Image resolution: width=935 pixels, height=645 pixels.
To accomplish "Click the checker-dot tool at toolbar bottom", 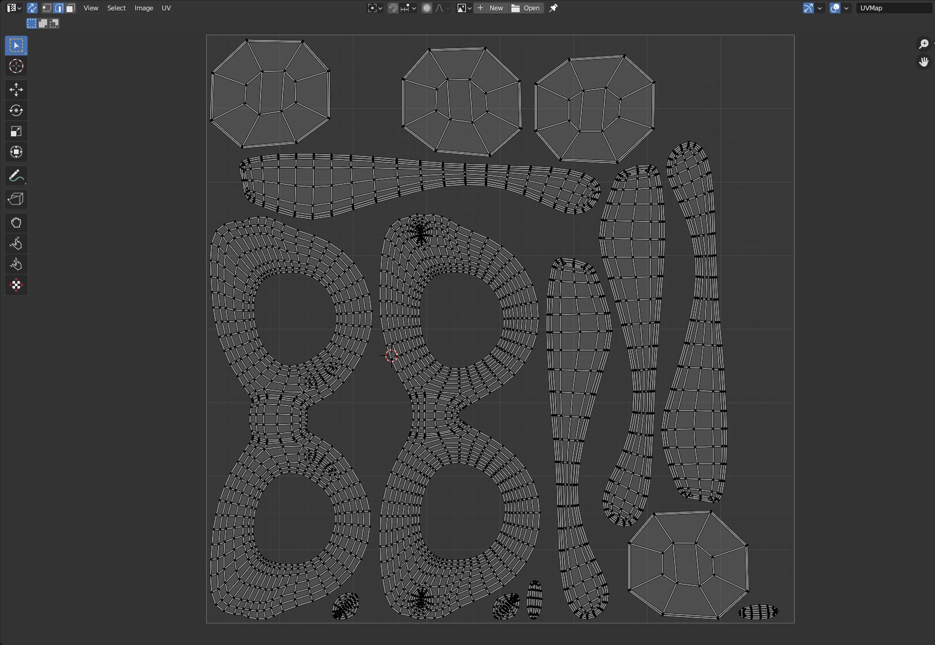I will coord(16,285).
